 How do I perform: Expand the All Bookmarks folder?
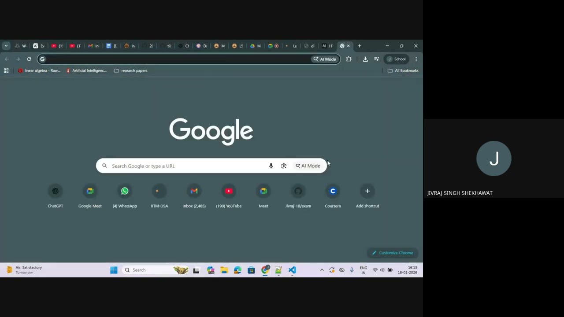pyautogui.click(x=403, y=70)
